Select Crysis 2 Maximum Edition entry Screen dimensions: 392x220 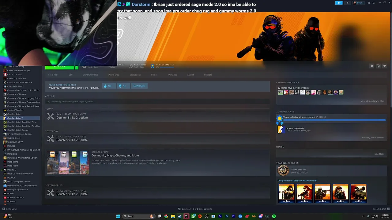[19, 134]
